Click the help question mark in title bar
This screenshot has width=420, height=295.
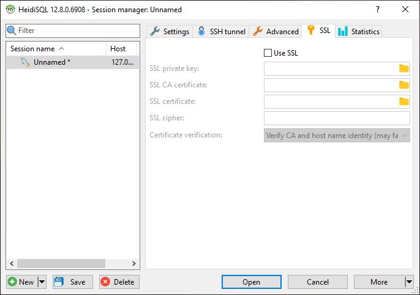(378, 9)
